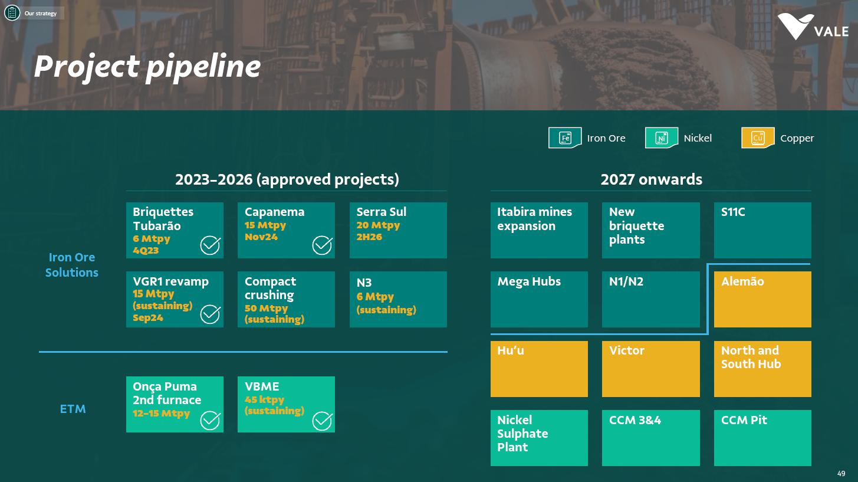Click the checkmark on VBME card
The height and width of the screenshot is (482, 858).
[x=322, y=420]
